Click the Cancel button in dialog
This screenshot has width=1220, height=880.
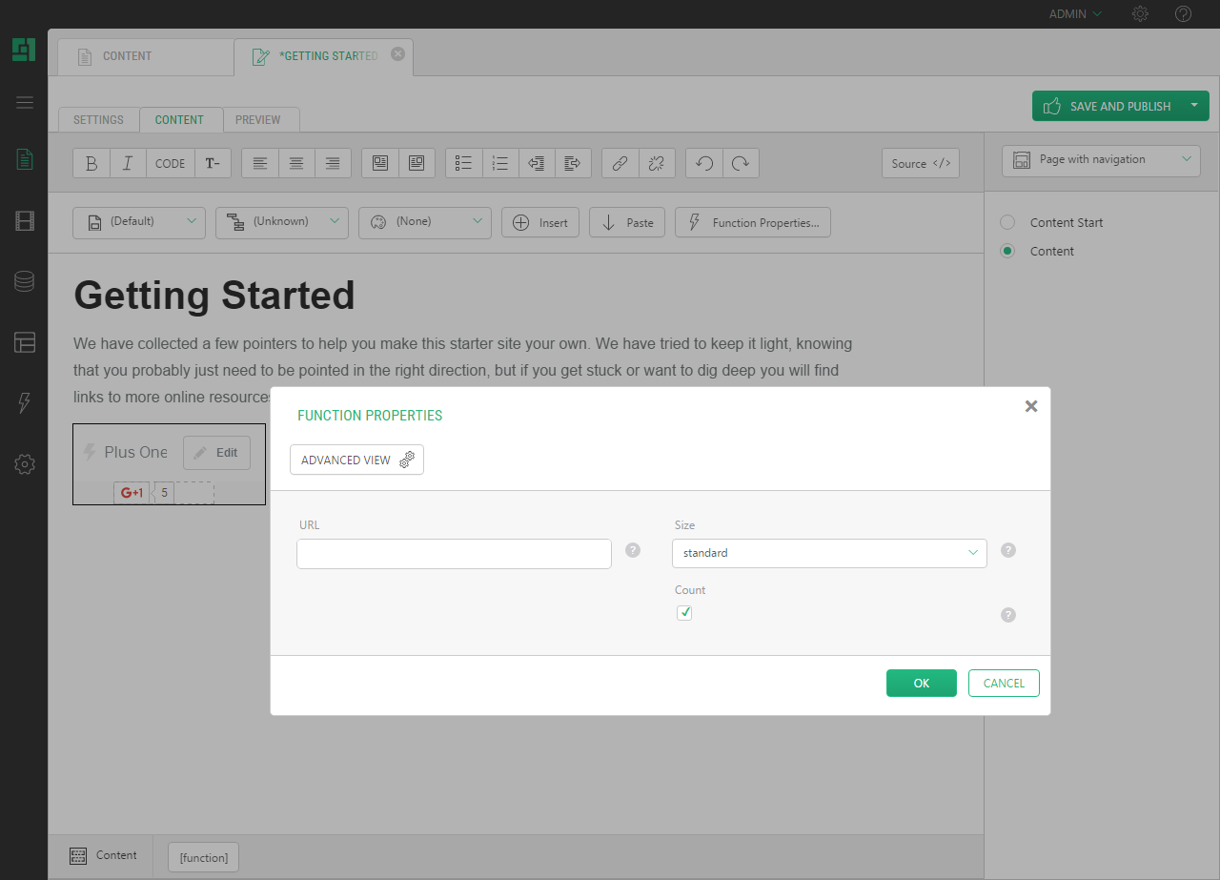[1004, 683]
